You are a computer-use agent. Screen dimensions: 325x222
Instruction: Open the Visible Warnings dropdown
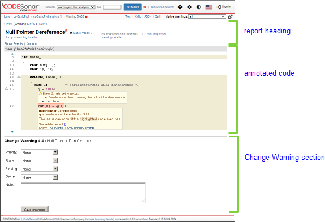coord(207,16)
